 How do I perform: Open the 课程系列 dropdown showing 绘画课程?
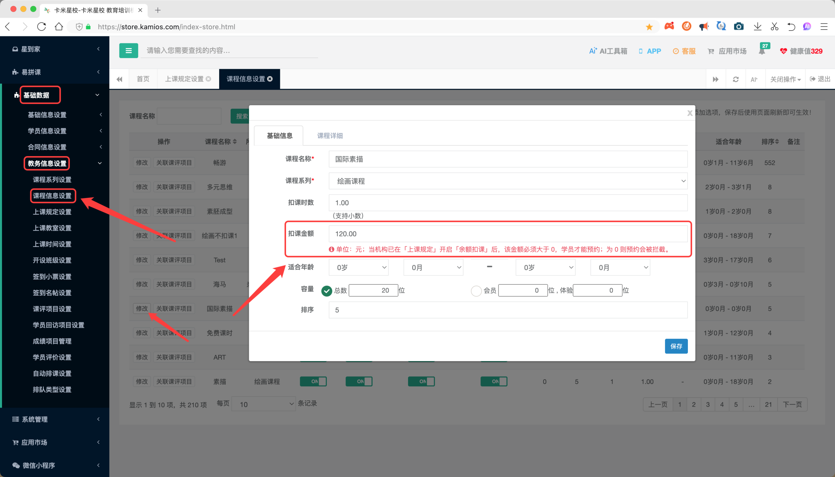[x=508, y=181]
